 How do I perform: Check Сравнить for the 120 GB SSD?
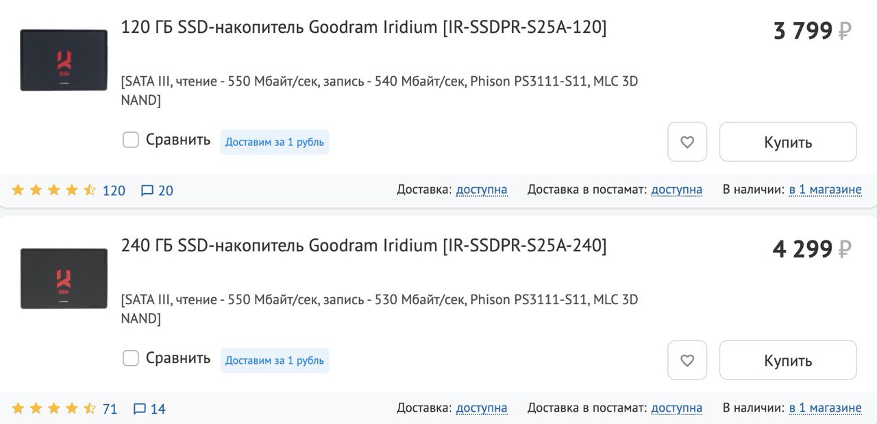131,140
